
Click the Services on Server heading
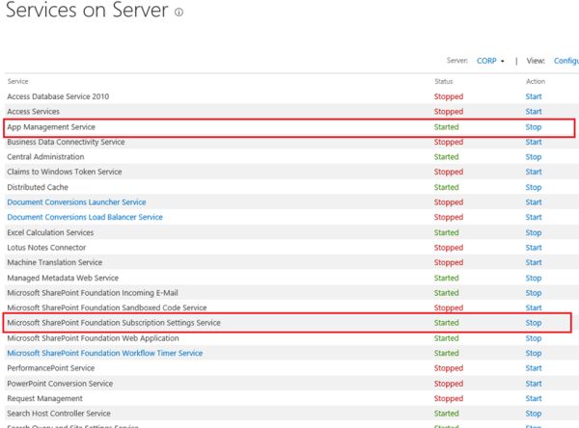click(x=87, y=10)
